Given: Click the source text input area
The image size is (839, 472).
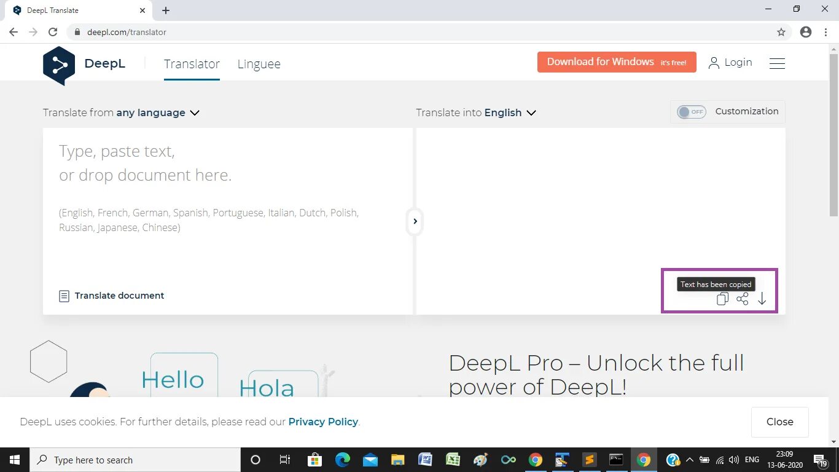Looking at the screenshot, I should (228, 206).
